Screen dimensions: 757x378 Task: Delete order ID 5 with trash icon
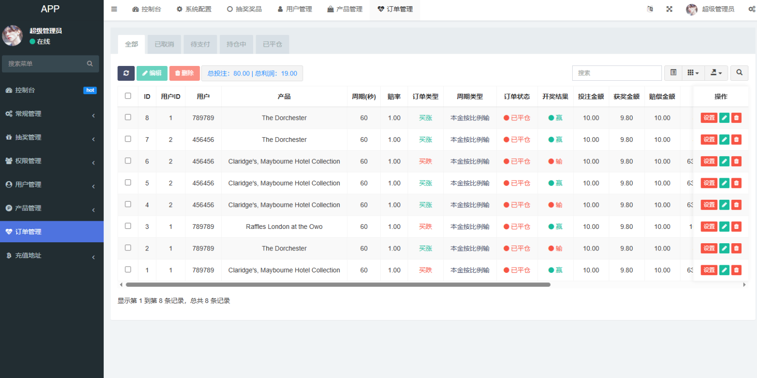pyautogui.click(x=736, y=183)
